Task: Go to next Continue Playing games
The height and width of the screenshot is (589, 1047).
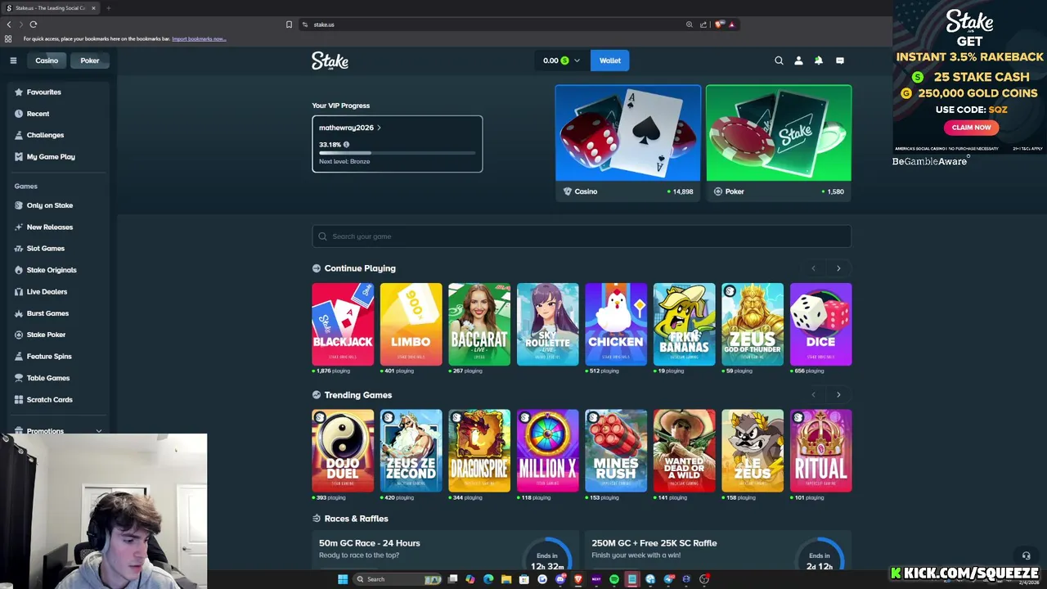Action: (838, 268)
